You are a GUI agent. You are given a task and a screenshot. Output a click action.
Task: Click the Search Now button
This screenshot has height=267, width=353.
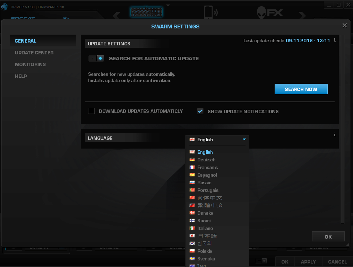tap(301, 89)
